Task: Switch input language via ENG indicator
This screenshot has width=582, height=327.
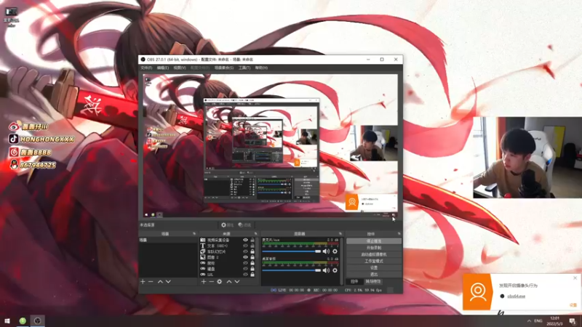Action: pos(538,321)
